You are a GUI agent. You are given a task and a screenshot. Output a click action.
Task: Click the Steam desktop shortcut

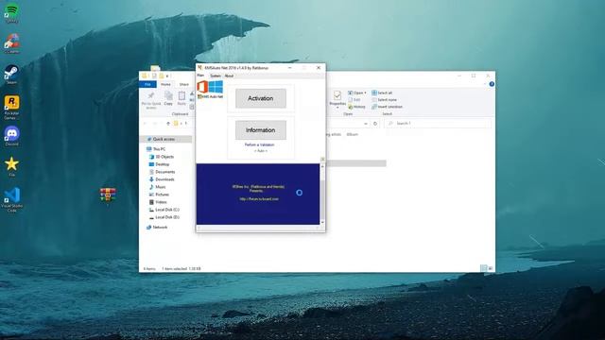[x=11, y=75]
